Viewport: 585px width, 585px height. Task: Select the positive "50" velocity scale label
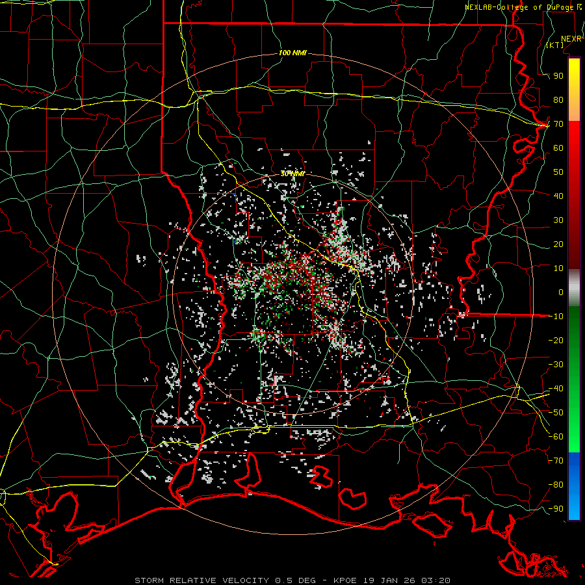[558, 172]
